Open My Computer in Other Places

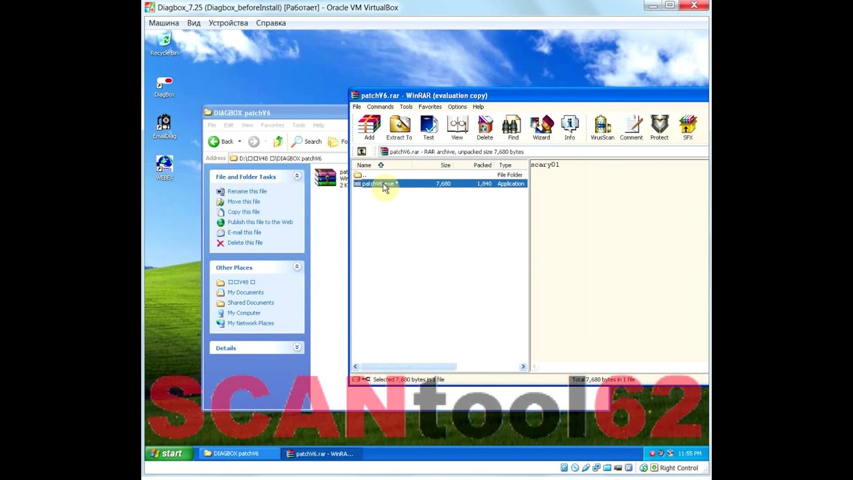244,313
